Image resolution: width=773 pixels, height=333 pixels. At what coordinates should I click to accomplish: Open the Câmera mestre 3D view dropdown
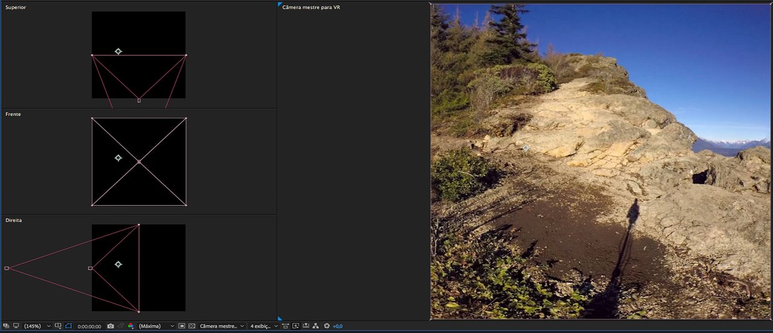pos(222,326)
